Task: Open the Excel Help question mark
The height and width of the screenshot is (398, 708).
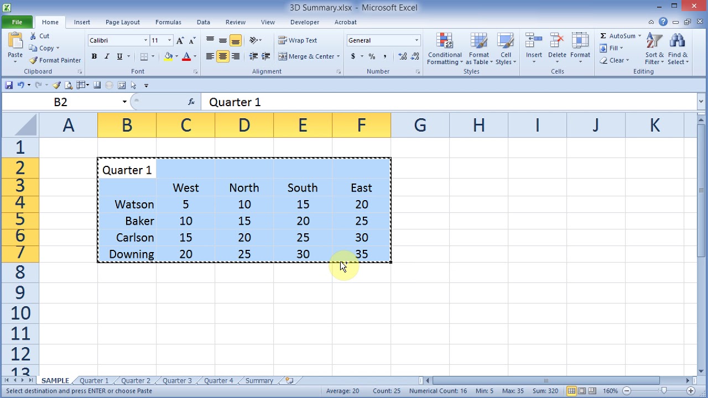Action: coord(663,22)
